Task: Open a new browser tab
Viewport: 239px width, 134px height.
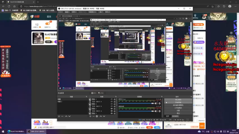Action: pyautogui.click(x=38, y=2)
